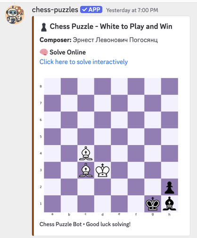
Task: Click the chess-puzzles bot avatar
Action: coord(15,15)
